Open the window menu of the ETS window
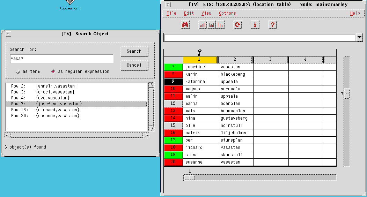Viewport: 367px width, 197px height. click(168, 5)
